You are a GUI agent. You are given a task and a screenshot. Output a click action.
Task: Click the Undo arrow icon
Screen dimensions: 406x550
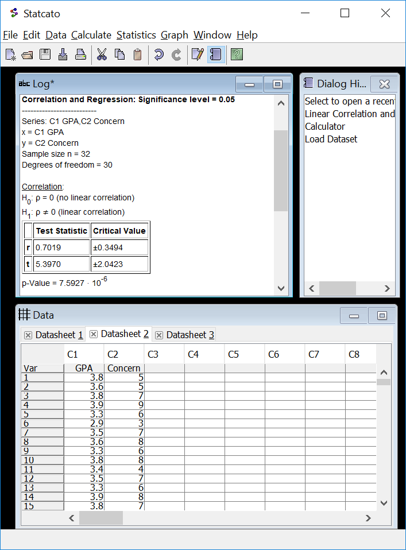click(158, 55)
